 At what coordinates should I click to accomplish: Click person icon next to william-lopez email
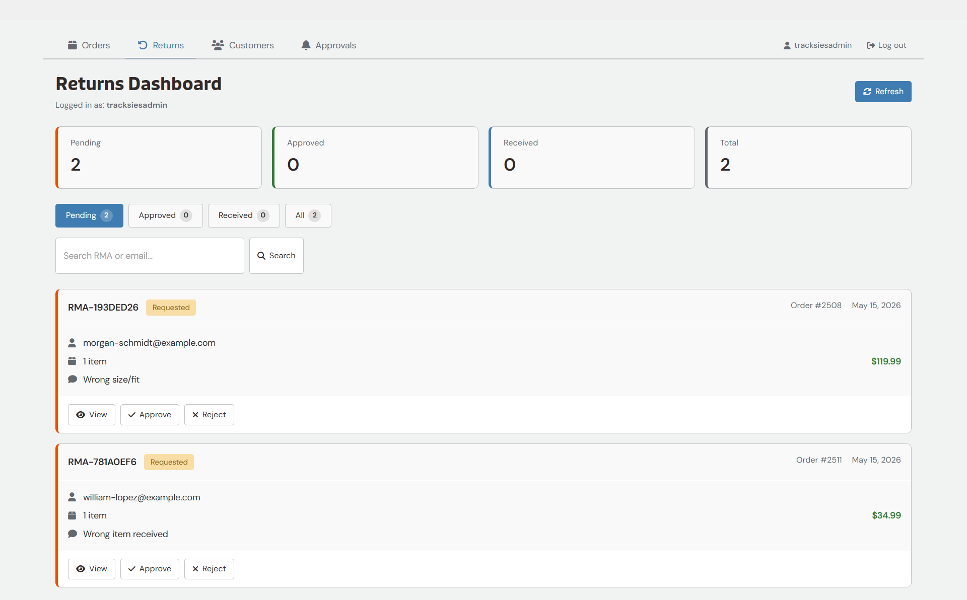72,497
